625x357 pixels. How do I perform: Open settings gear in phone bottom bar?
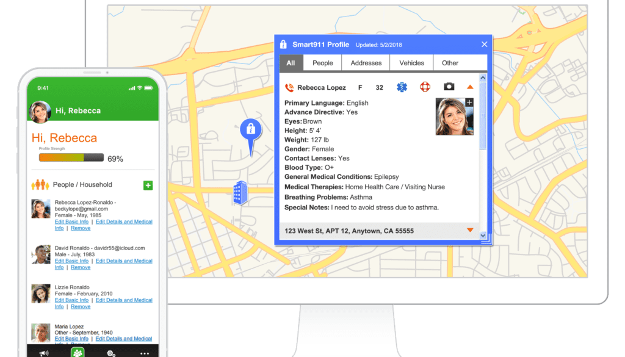111,353
